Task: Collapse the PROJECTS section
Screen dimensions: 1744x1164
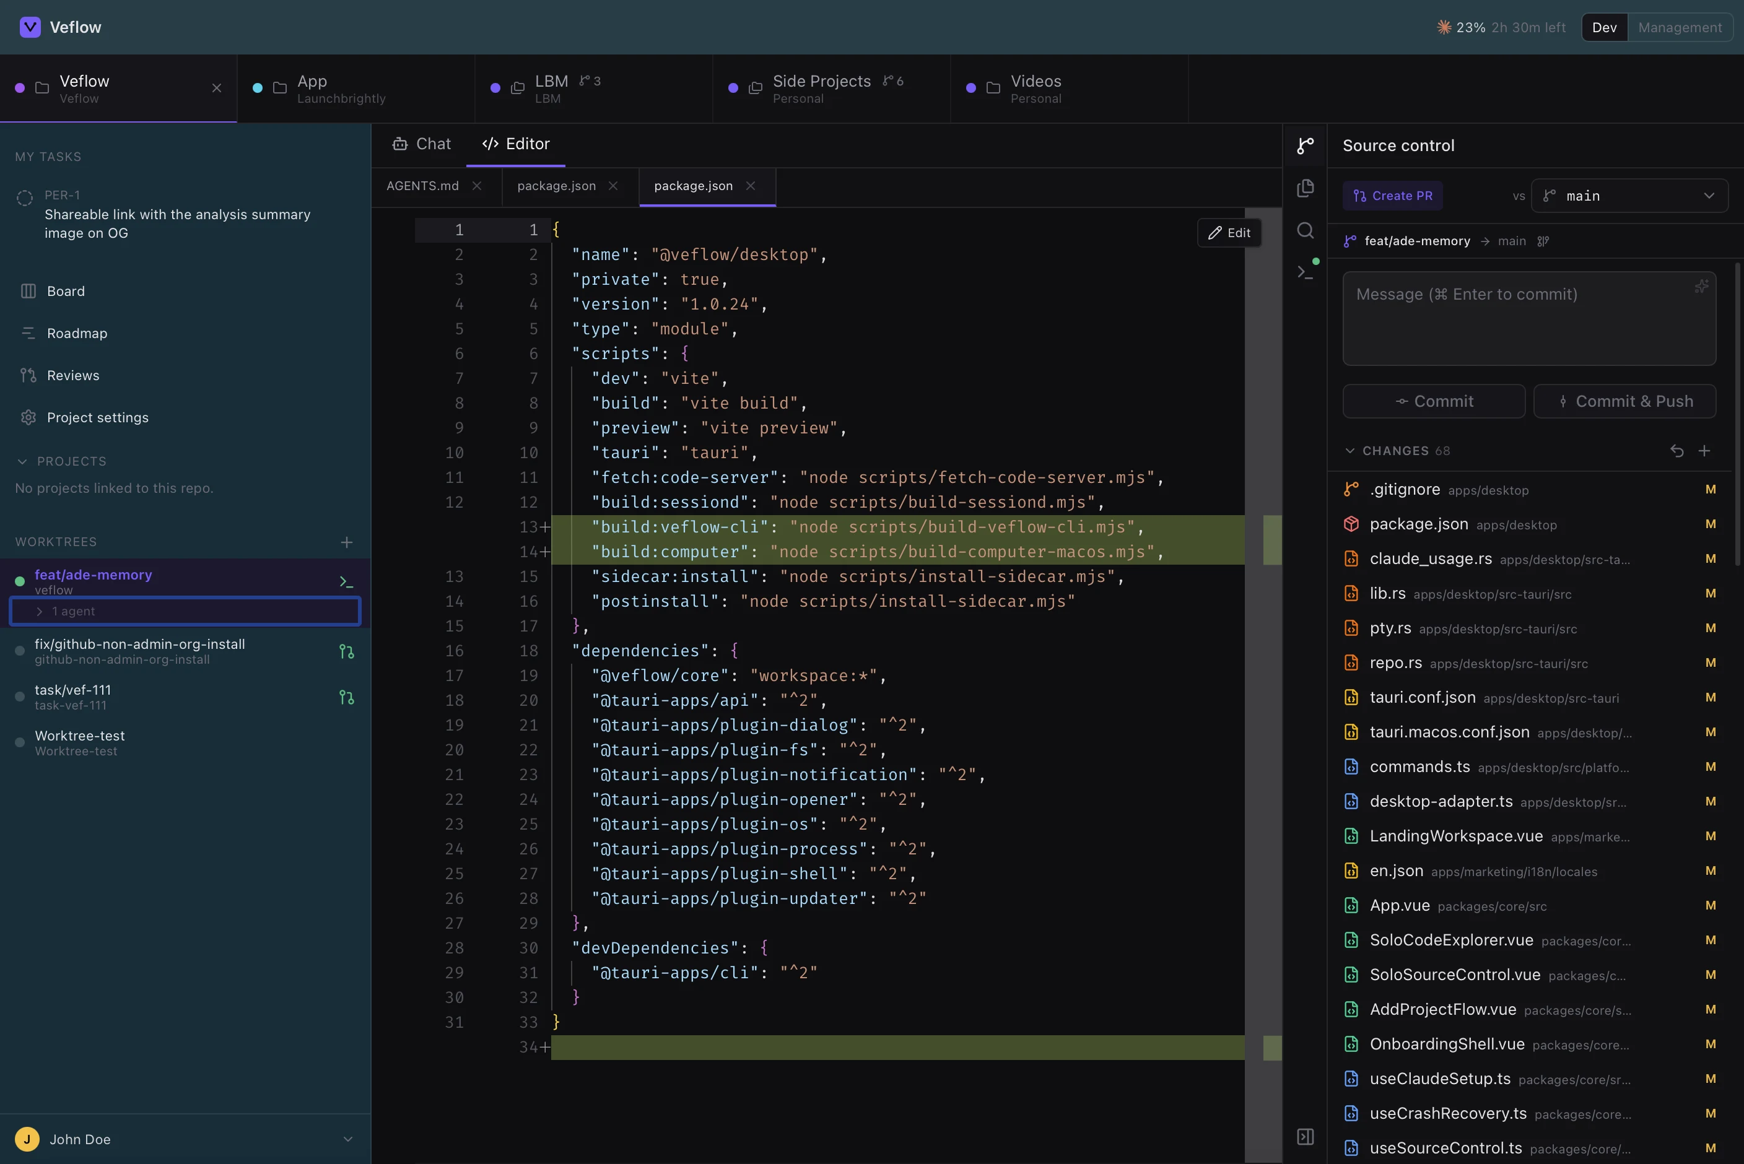Action: [x=22, y=462]
